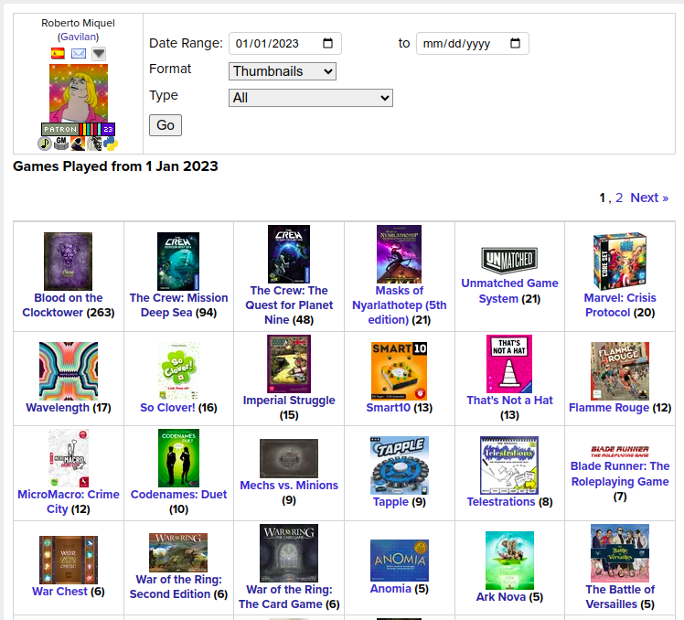
Task: Open the Telestrations cover image
Action: coord(509,465)
